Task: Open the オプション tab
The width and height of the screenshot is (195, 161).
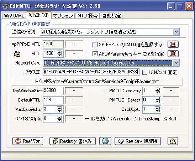Action: click(x=63, y=16)
